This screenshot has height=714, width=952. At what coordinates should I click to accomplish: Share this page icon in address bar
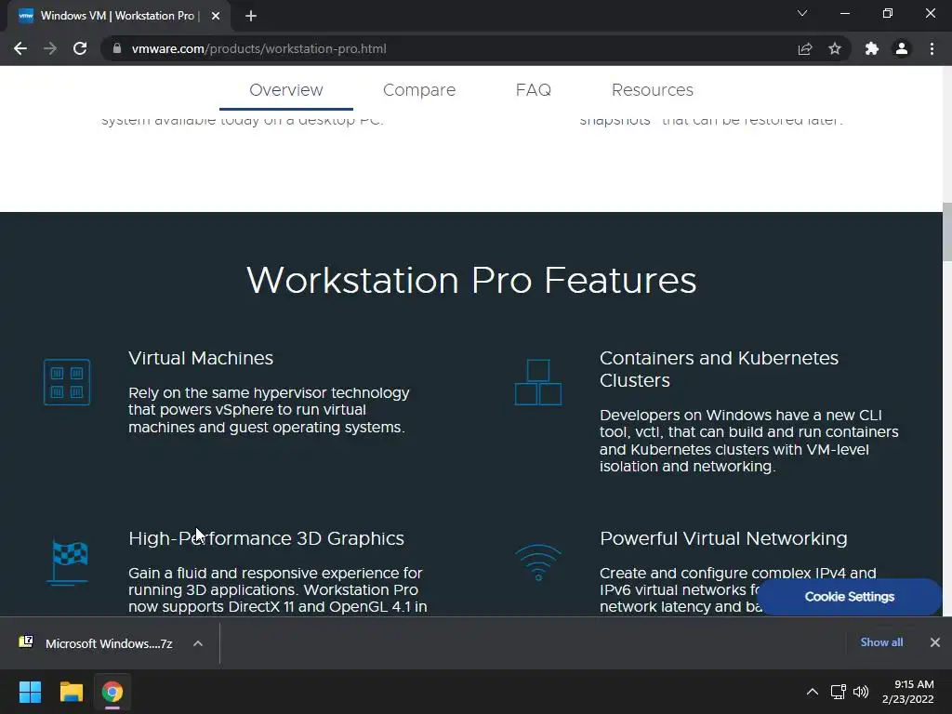coord(805,48)
